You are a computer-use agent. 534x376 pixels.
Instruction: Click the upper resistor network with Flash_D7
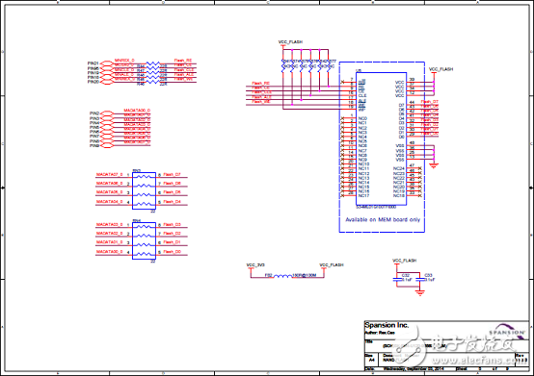point(144,190)
